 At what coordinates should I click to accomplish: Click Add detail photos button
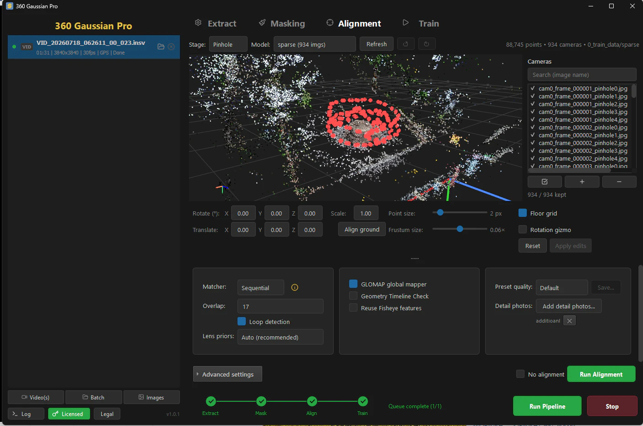point(569,306)
